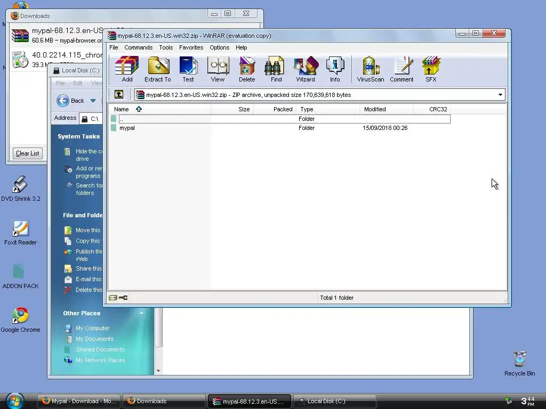Click the Delete toolbar icon

pos(247,69)
